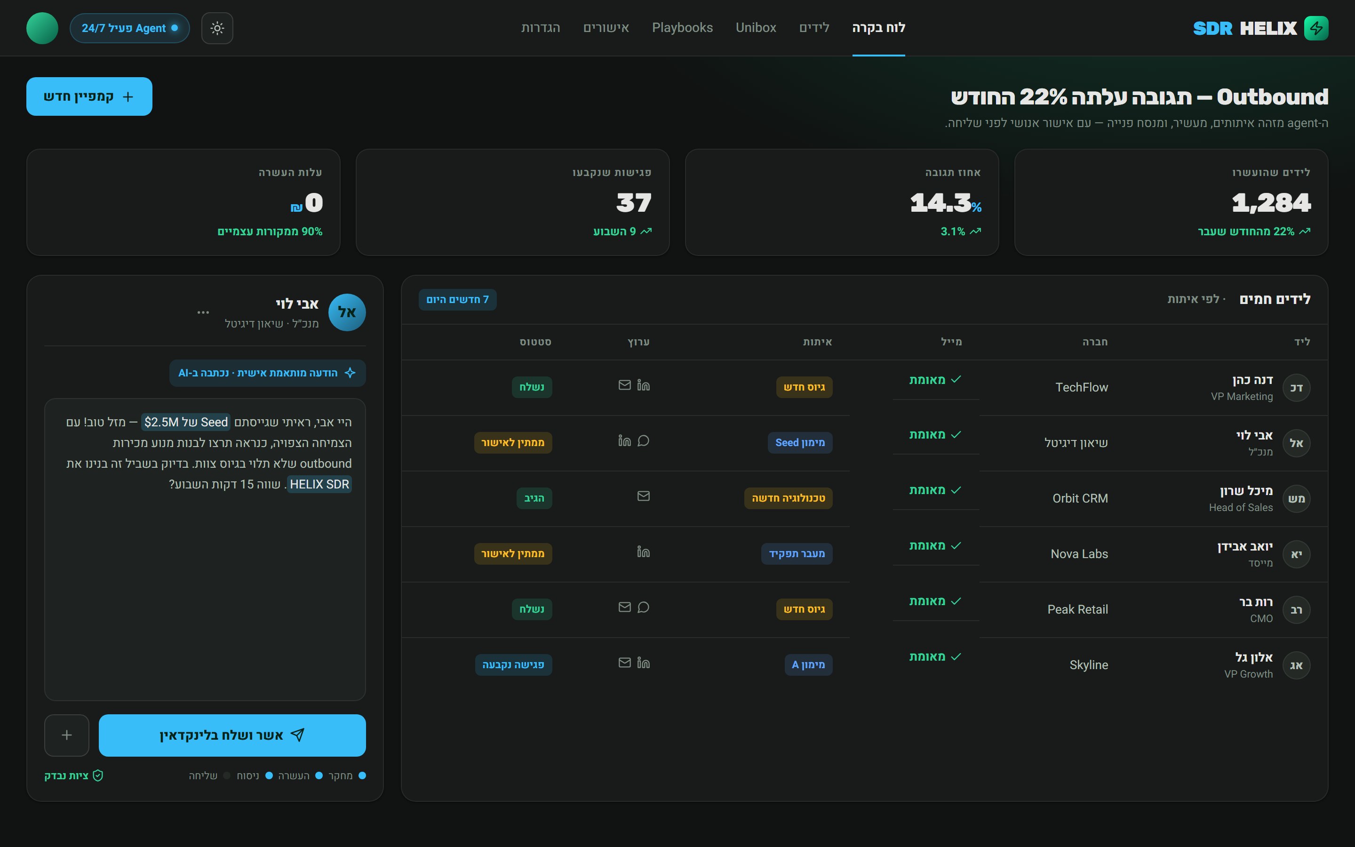Click mail icon in Peak Retail row
Image resolution: width=1355 pixels, height=847 pixels.
tap(624, 607)
